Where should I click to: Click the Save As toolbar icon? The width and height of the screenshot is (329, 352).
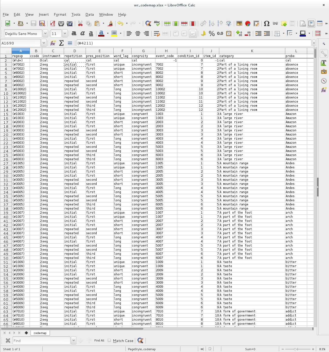[x=42, y=23]
